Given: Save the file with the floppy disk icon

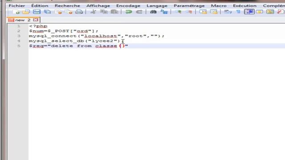Looking at the screenshot, I should pos(37,12).
